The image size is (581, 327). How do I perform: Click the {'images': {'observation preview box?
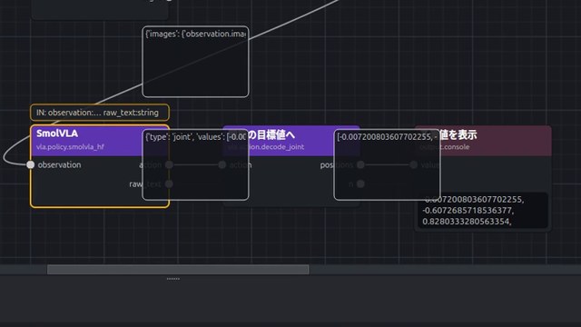[195, 62]
